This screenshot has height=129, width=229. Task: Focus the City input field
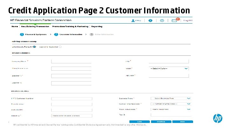pyautogui.click(x=169, y=61)
